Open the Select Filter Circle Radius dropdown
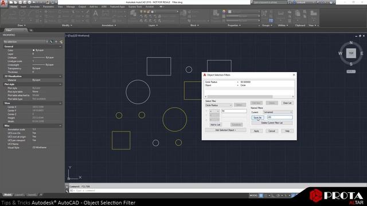 tap(218, 105)
